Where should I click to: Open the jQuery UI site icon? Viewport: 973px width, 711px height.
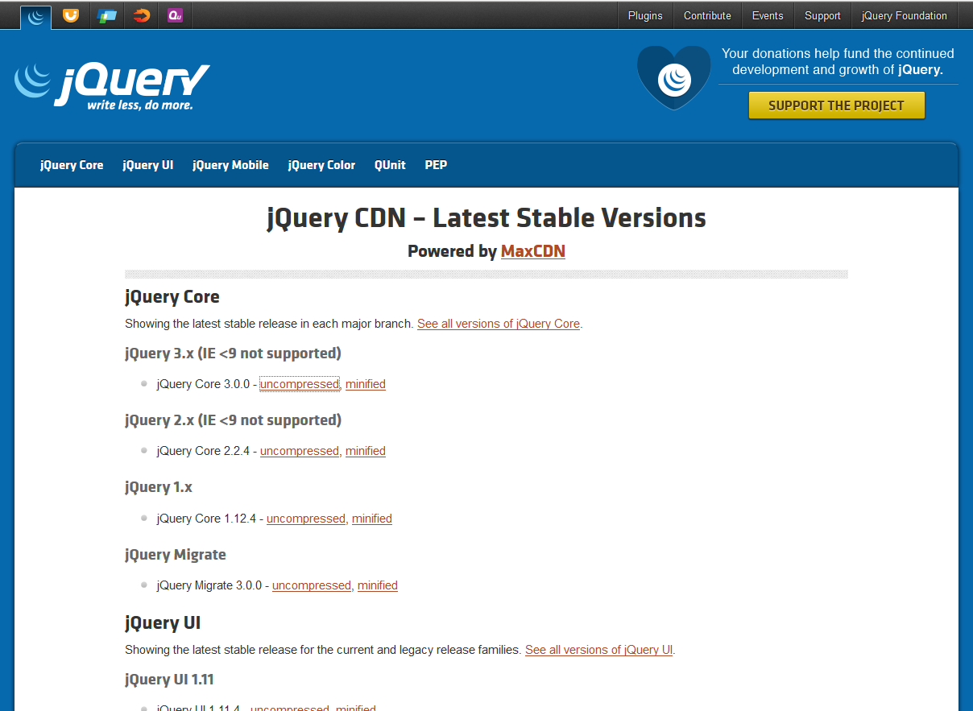tap(71, 15)
